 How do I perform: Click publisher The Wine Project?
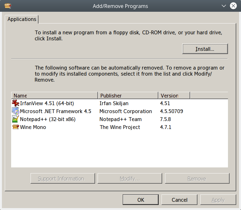click(x=120, y=127)
